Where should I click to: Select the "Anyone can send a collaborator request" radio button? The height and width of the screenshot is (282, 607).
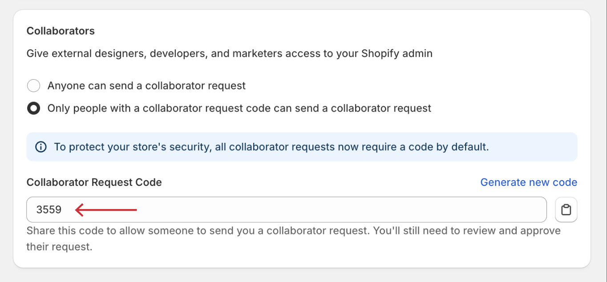(34, 85)
